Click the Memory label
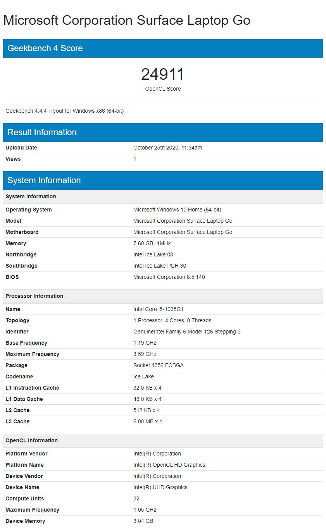The width and height of the screenshot is (326, 531). [x=16, y=243]
